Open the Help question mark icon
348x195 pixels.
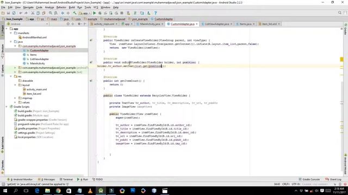156,13
